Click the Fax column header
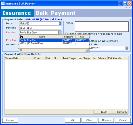Image resolution: width=133 pixels, height=125 pixels. click(82, 37)
